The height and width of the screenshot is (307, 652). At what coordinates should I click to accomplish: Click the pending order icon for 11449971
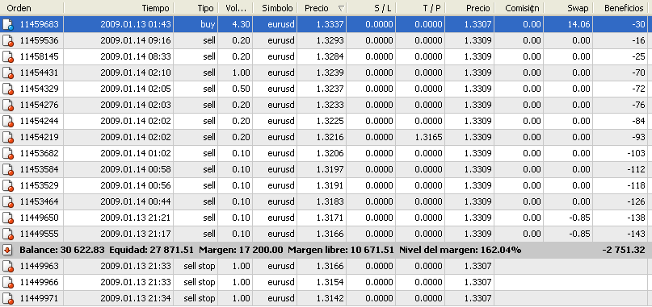[8, 298]
